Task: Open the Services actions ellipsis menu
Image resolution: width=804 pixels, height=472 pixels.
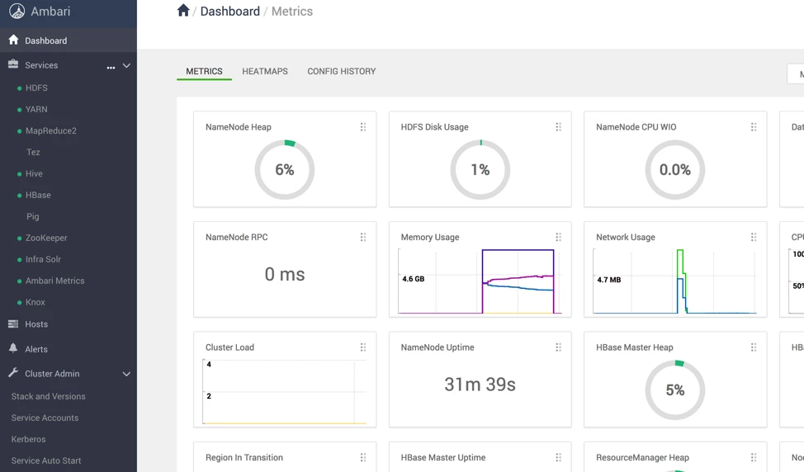Action: coord(111,67)
